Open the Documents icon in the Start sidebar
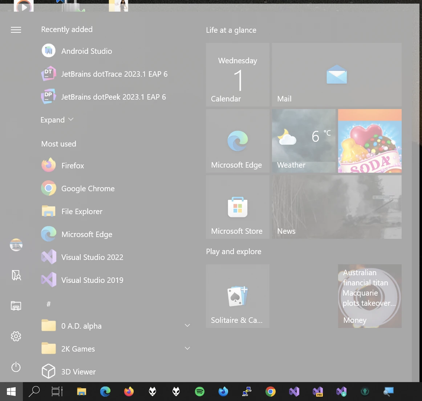 (x=16, y=275)
